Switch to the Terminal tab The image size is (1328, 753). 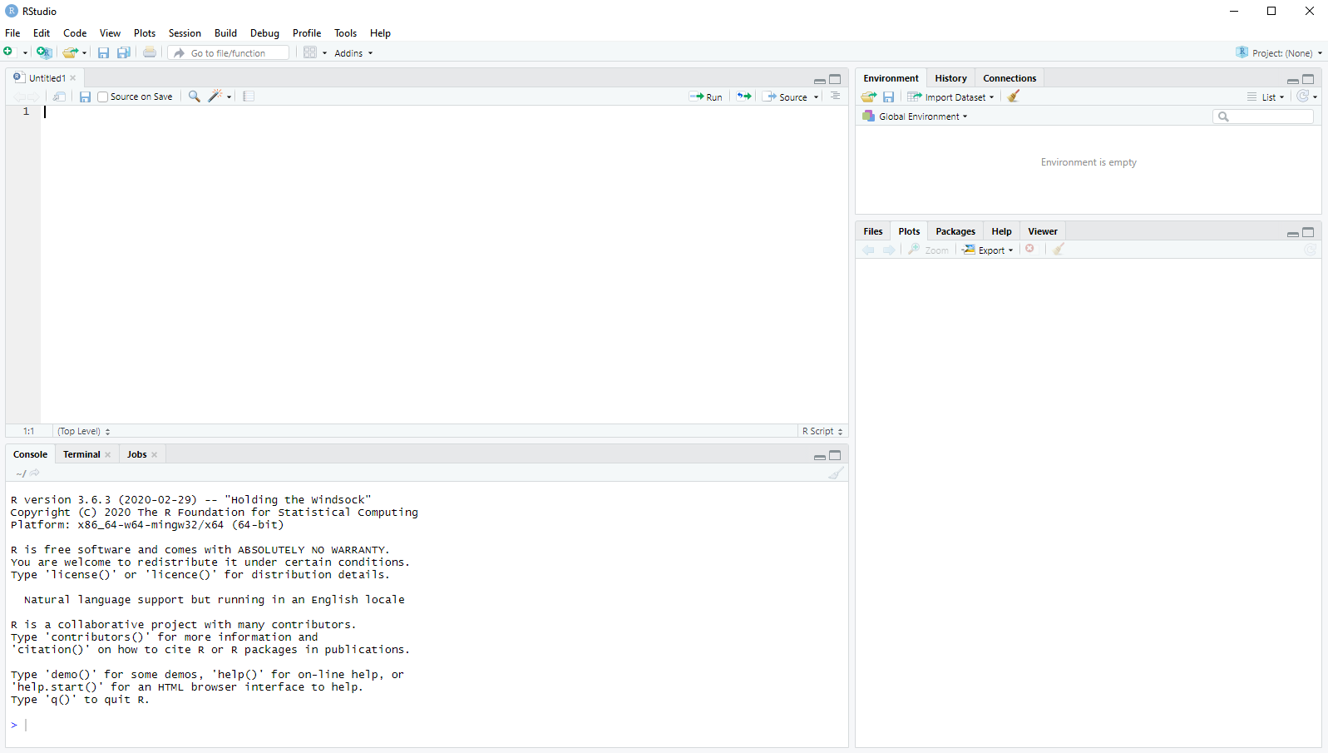(x=81, y=454)
